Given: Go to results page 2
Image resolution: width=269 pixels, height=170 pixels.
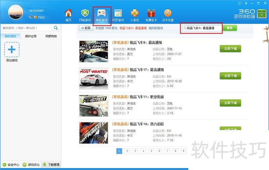Looking at the screenshot, I should click(127, 151).
